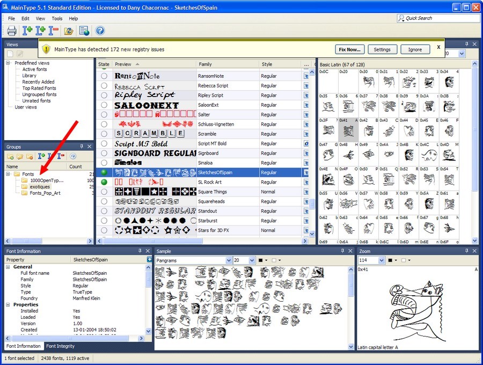Screen dimensions: 483x365
Task: Sort the font list by Style column
Action: 280,64
